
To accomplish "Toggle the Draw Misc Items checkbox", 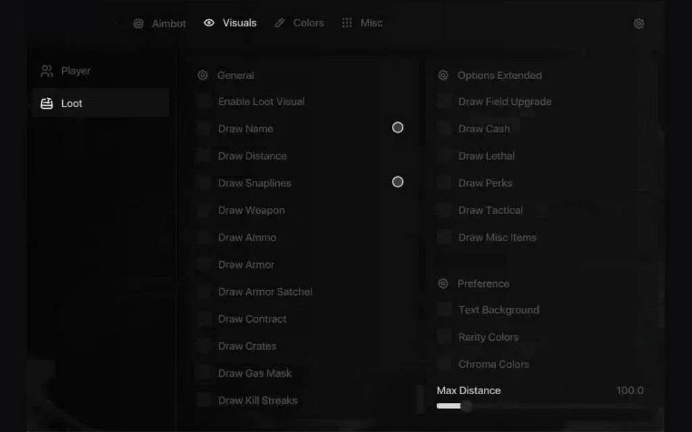I will point(444,237).
